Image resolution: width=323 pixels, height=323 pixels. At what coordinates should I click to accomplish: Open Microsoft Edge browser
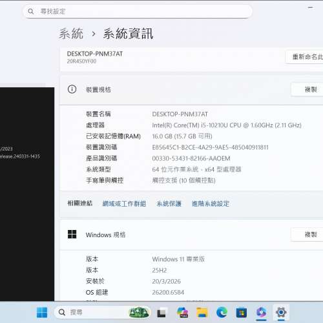coord(222,313)
